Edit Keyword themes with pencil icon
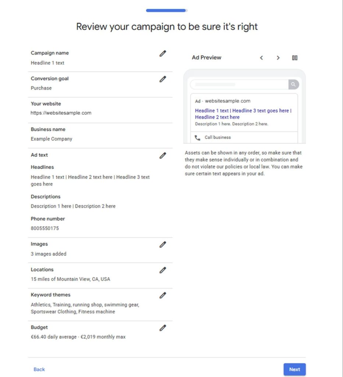Screen dimensions: 343x377 point(163,295)
